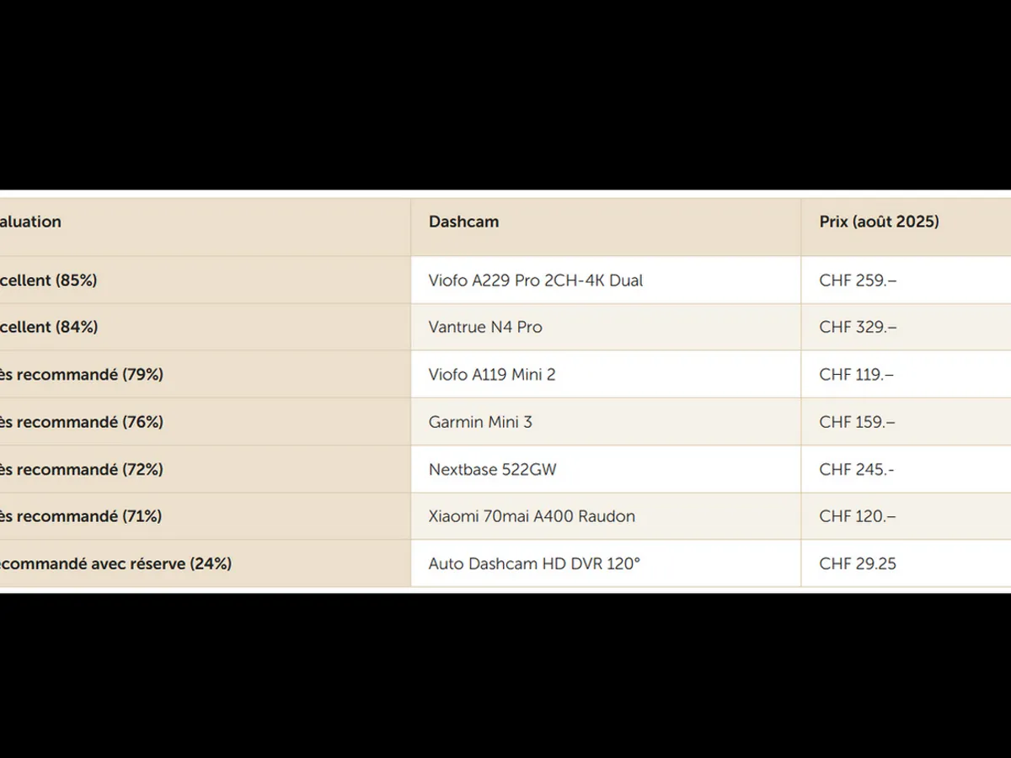Screen dimensions: 1011x758
Task: Click the 72% rating cell
Action: [82, 469]
